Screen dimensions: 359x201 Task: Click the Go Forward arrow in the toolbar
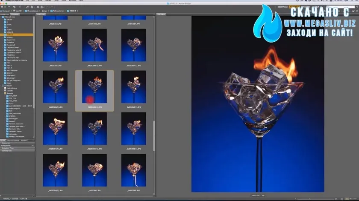6,6
